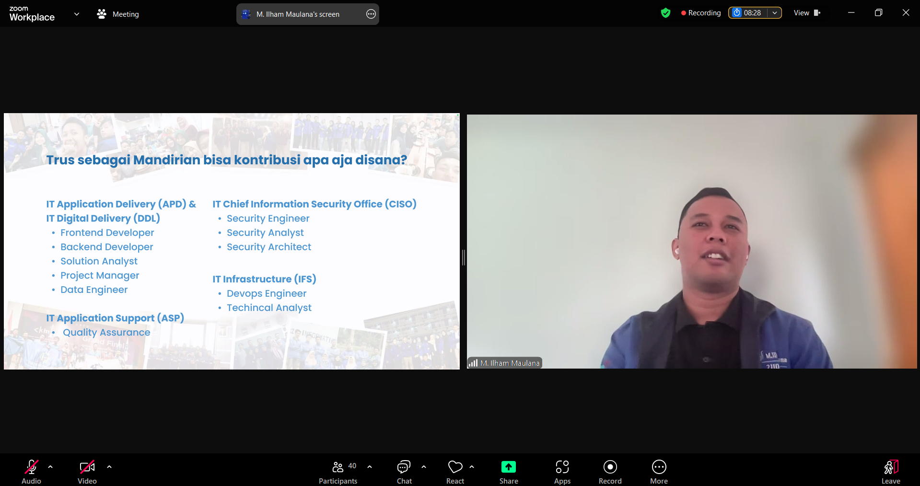Click 'Security Analyst' text on slide

click(x=265, y=232)
